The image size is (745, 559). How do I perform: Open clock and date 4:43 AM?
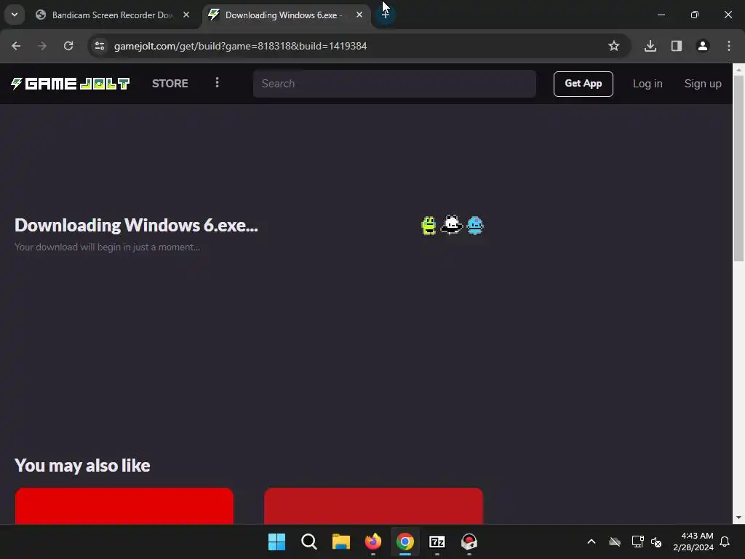pyautogui.click(x=693, y=542)
